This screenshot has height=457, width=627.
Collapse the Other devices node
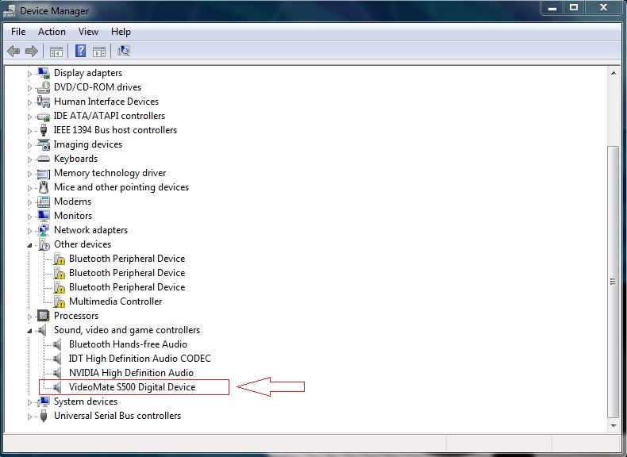(x=29, y=245)
